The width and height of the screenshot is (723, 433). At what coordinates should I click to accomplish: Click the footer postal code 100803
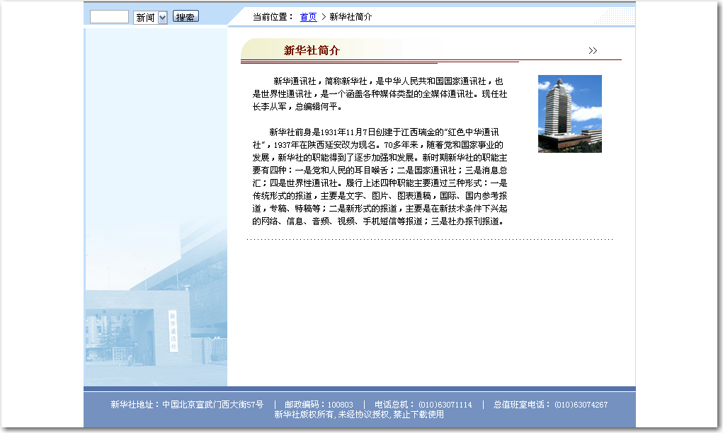(x=341, y=405)
